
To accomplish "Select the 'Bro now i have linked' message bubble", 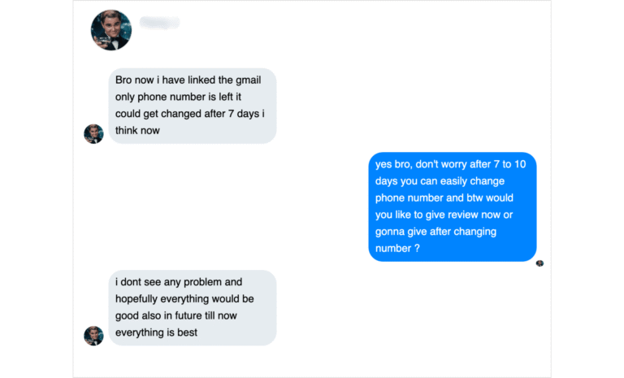I will pyautogui.click(x=193, y=106).
